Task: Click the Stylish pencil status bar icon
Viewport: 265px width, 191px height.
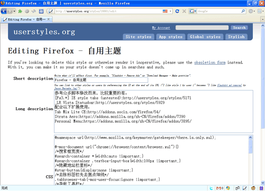Action: point(244,188)
